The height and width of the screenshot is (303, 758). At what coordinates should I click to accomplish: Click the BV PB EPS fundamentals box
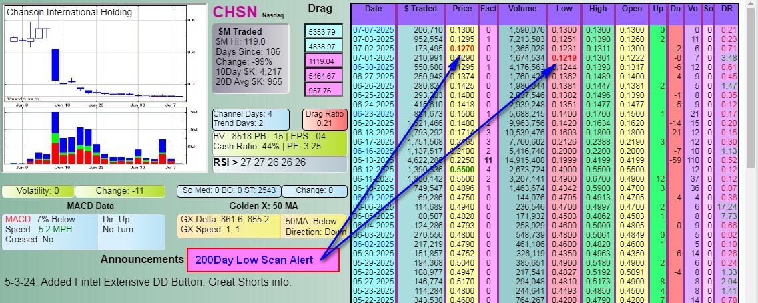280,143
